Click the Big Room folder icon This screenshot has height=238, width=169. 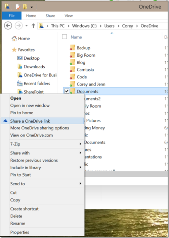point(73,55)
